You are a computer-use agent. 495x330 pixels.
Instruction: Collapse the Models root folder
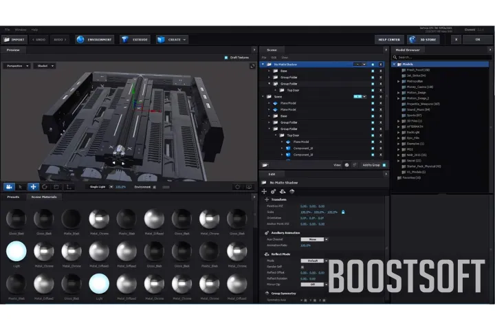(395, 65)
